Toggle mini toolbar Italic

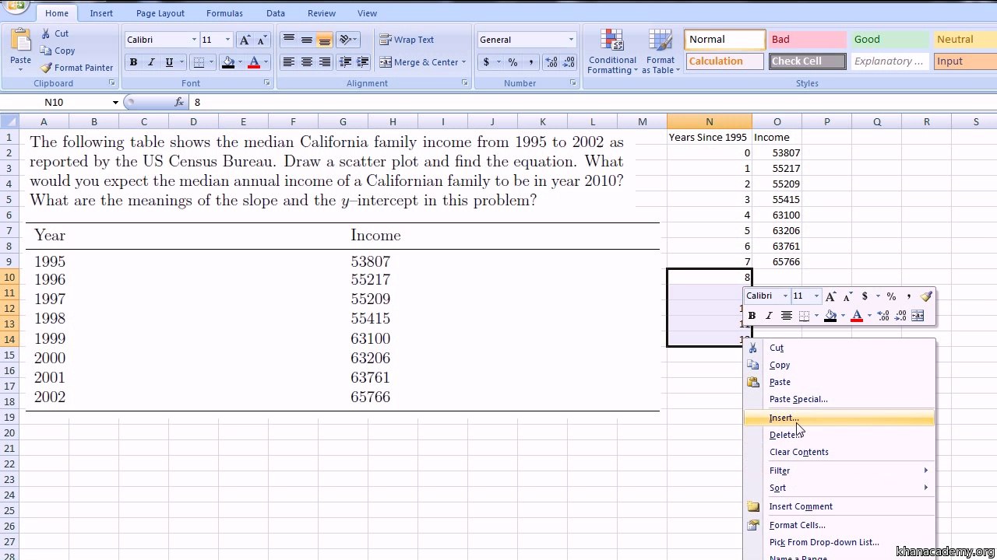pos(769,316)
